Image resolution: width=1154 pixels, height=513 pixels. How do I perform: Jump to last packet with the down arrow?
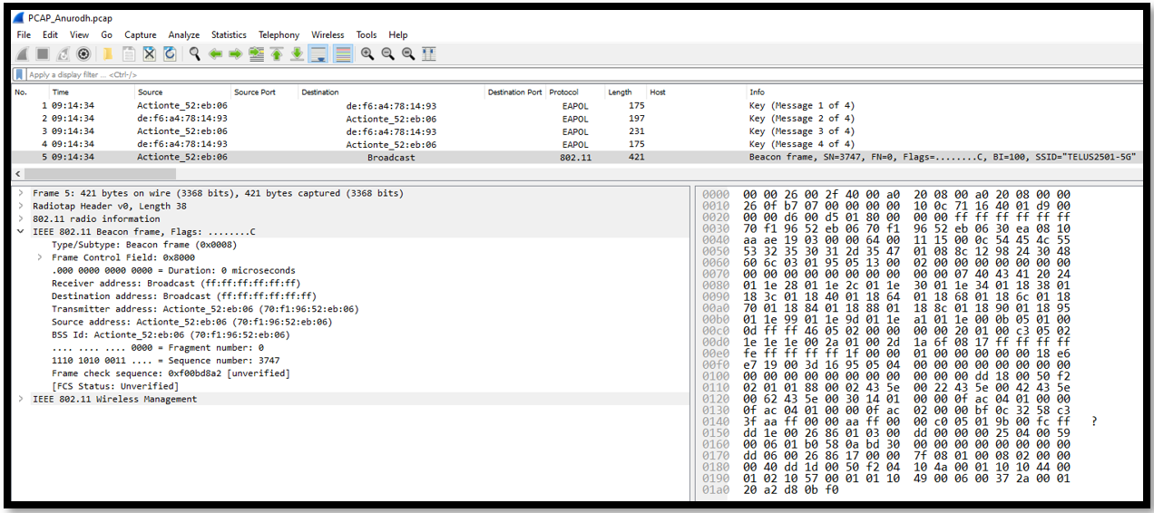coord(298,54)
